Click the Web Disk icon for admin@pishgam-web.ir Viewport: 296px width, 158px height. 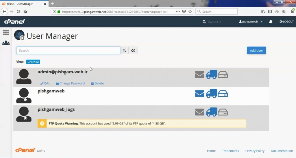click(x=223, y=75)
